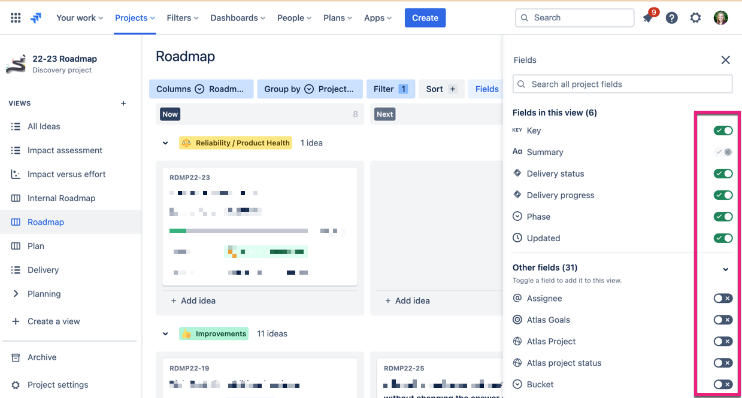Open the Group by Project dropdown
Screen dimensions: 742x398
point(310,89)
